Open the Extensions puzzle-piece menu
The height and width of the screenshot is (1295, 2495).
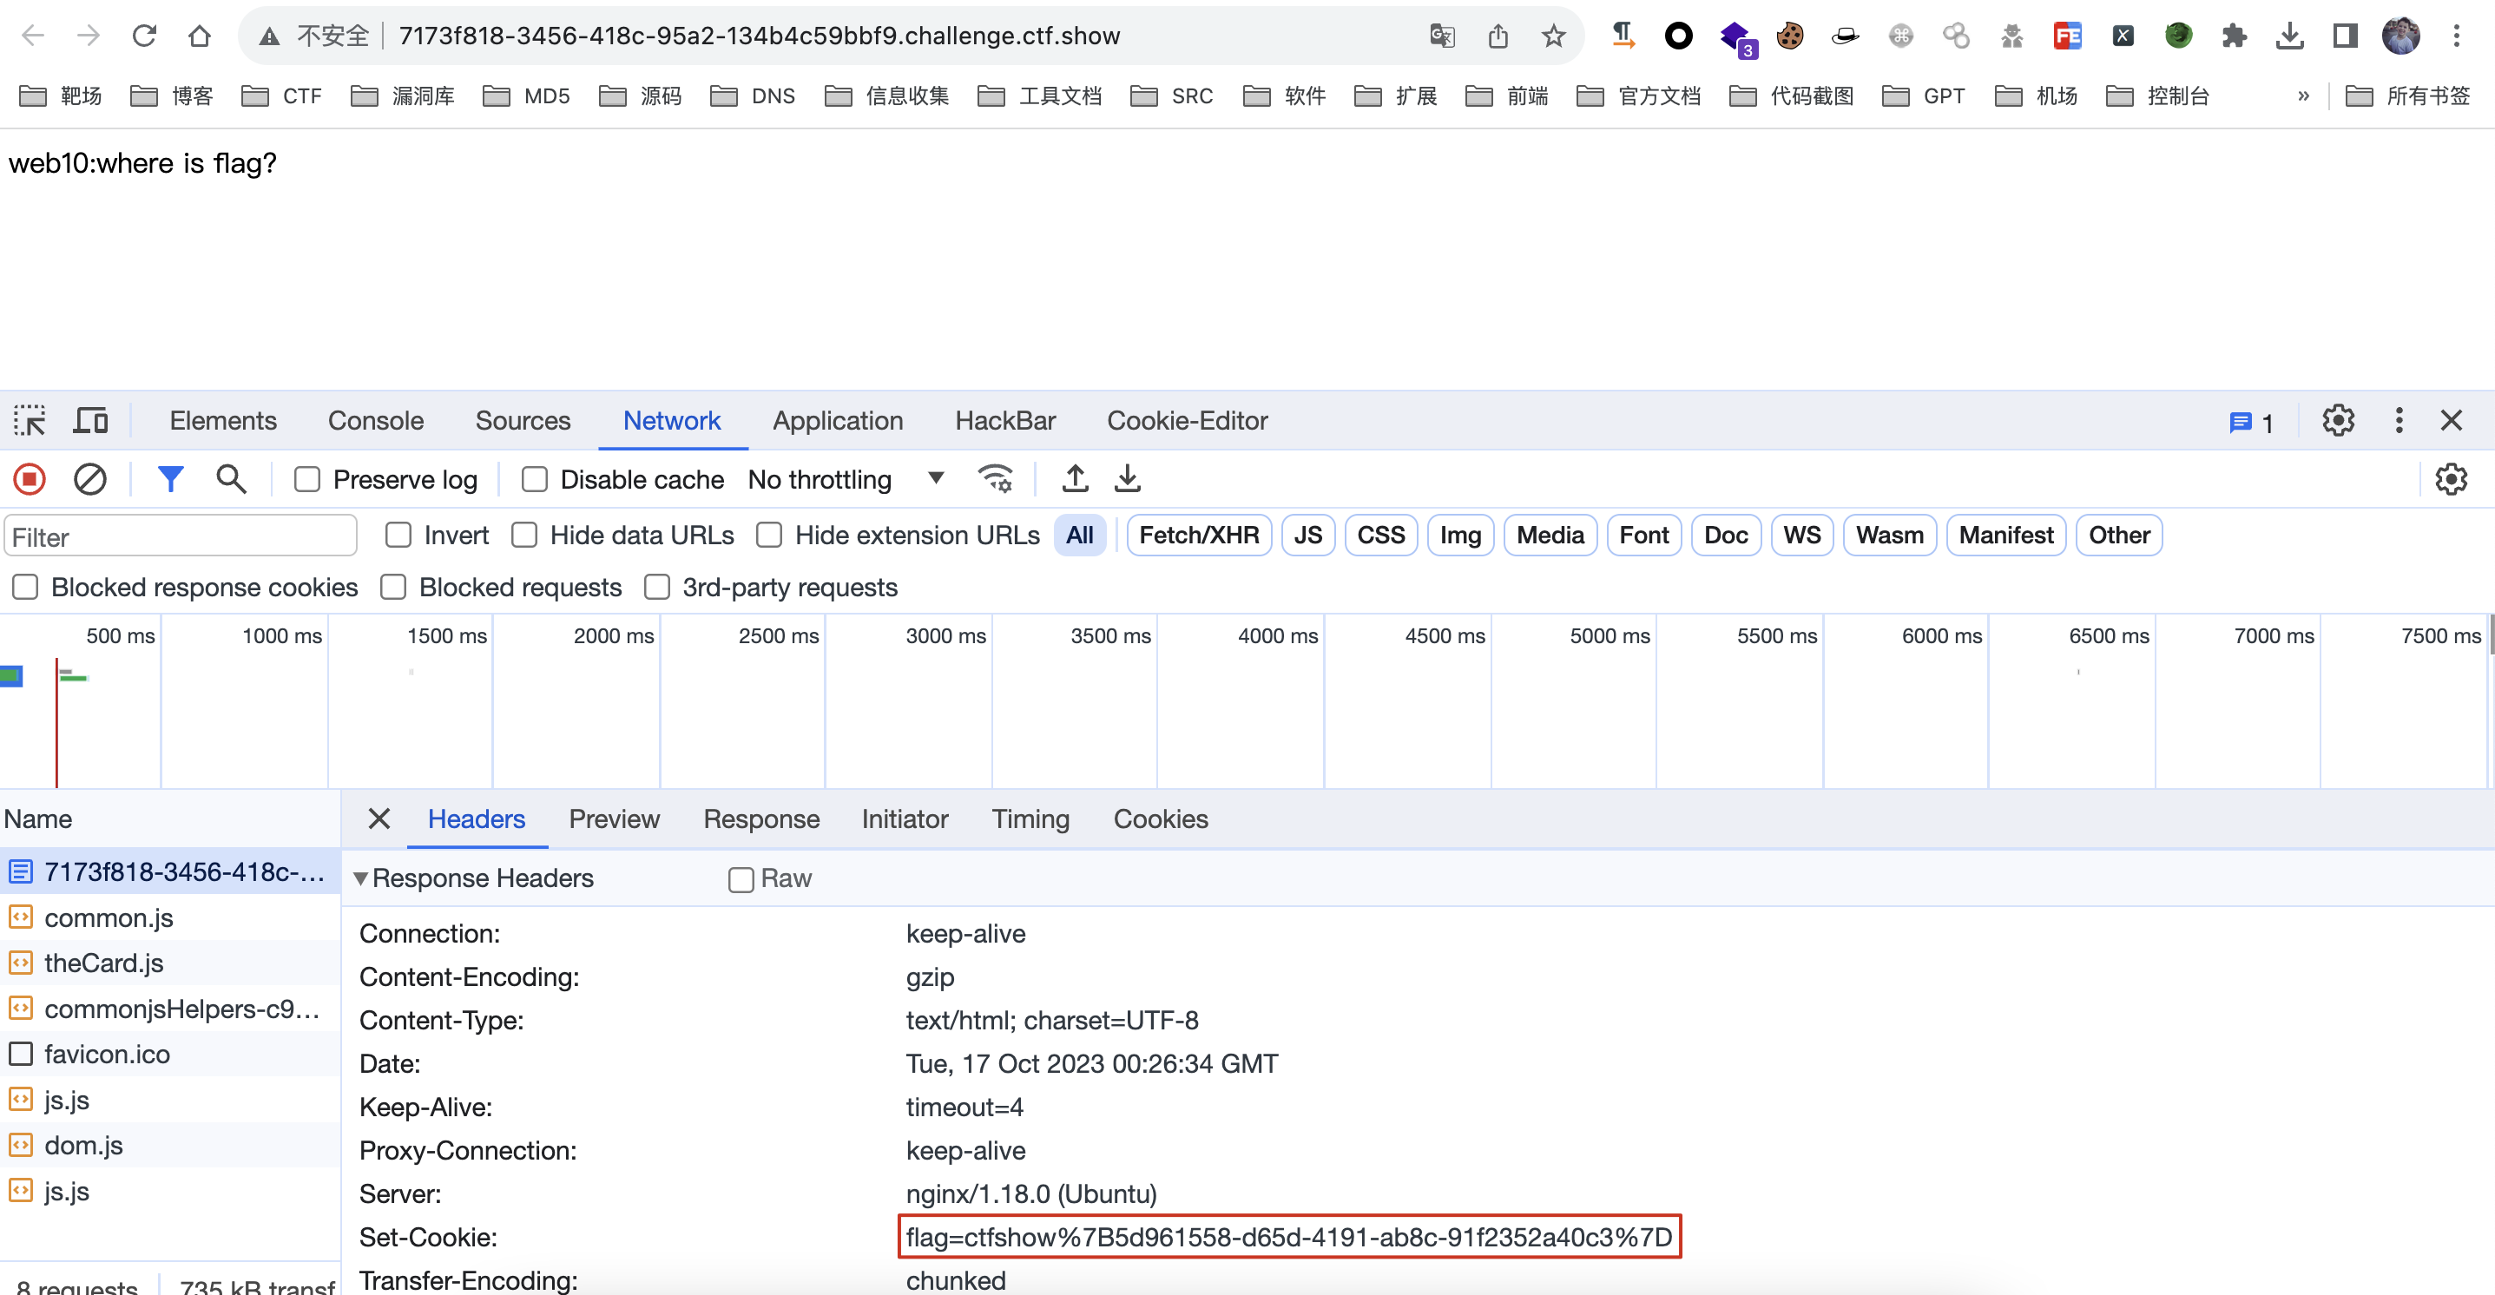(2234, 36)
